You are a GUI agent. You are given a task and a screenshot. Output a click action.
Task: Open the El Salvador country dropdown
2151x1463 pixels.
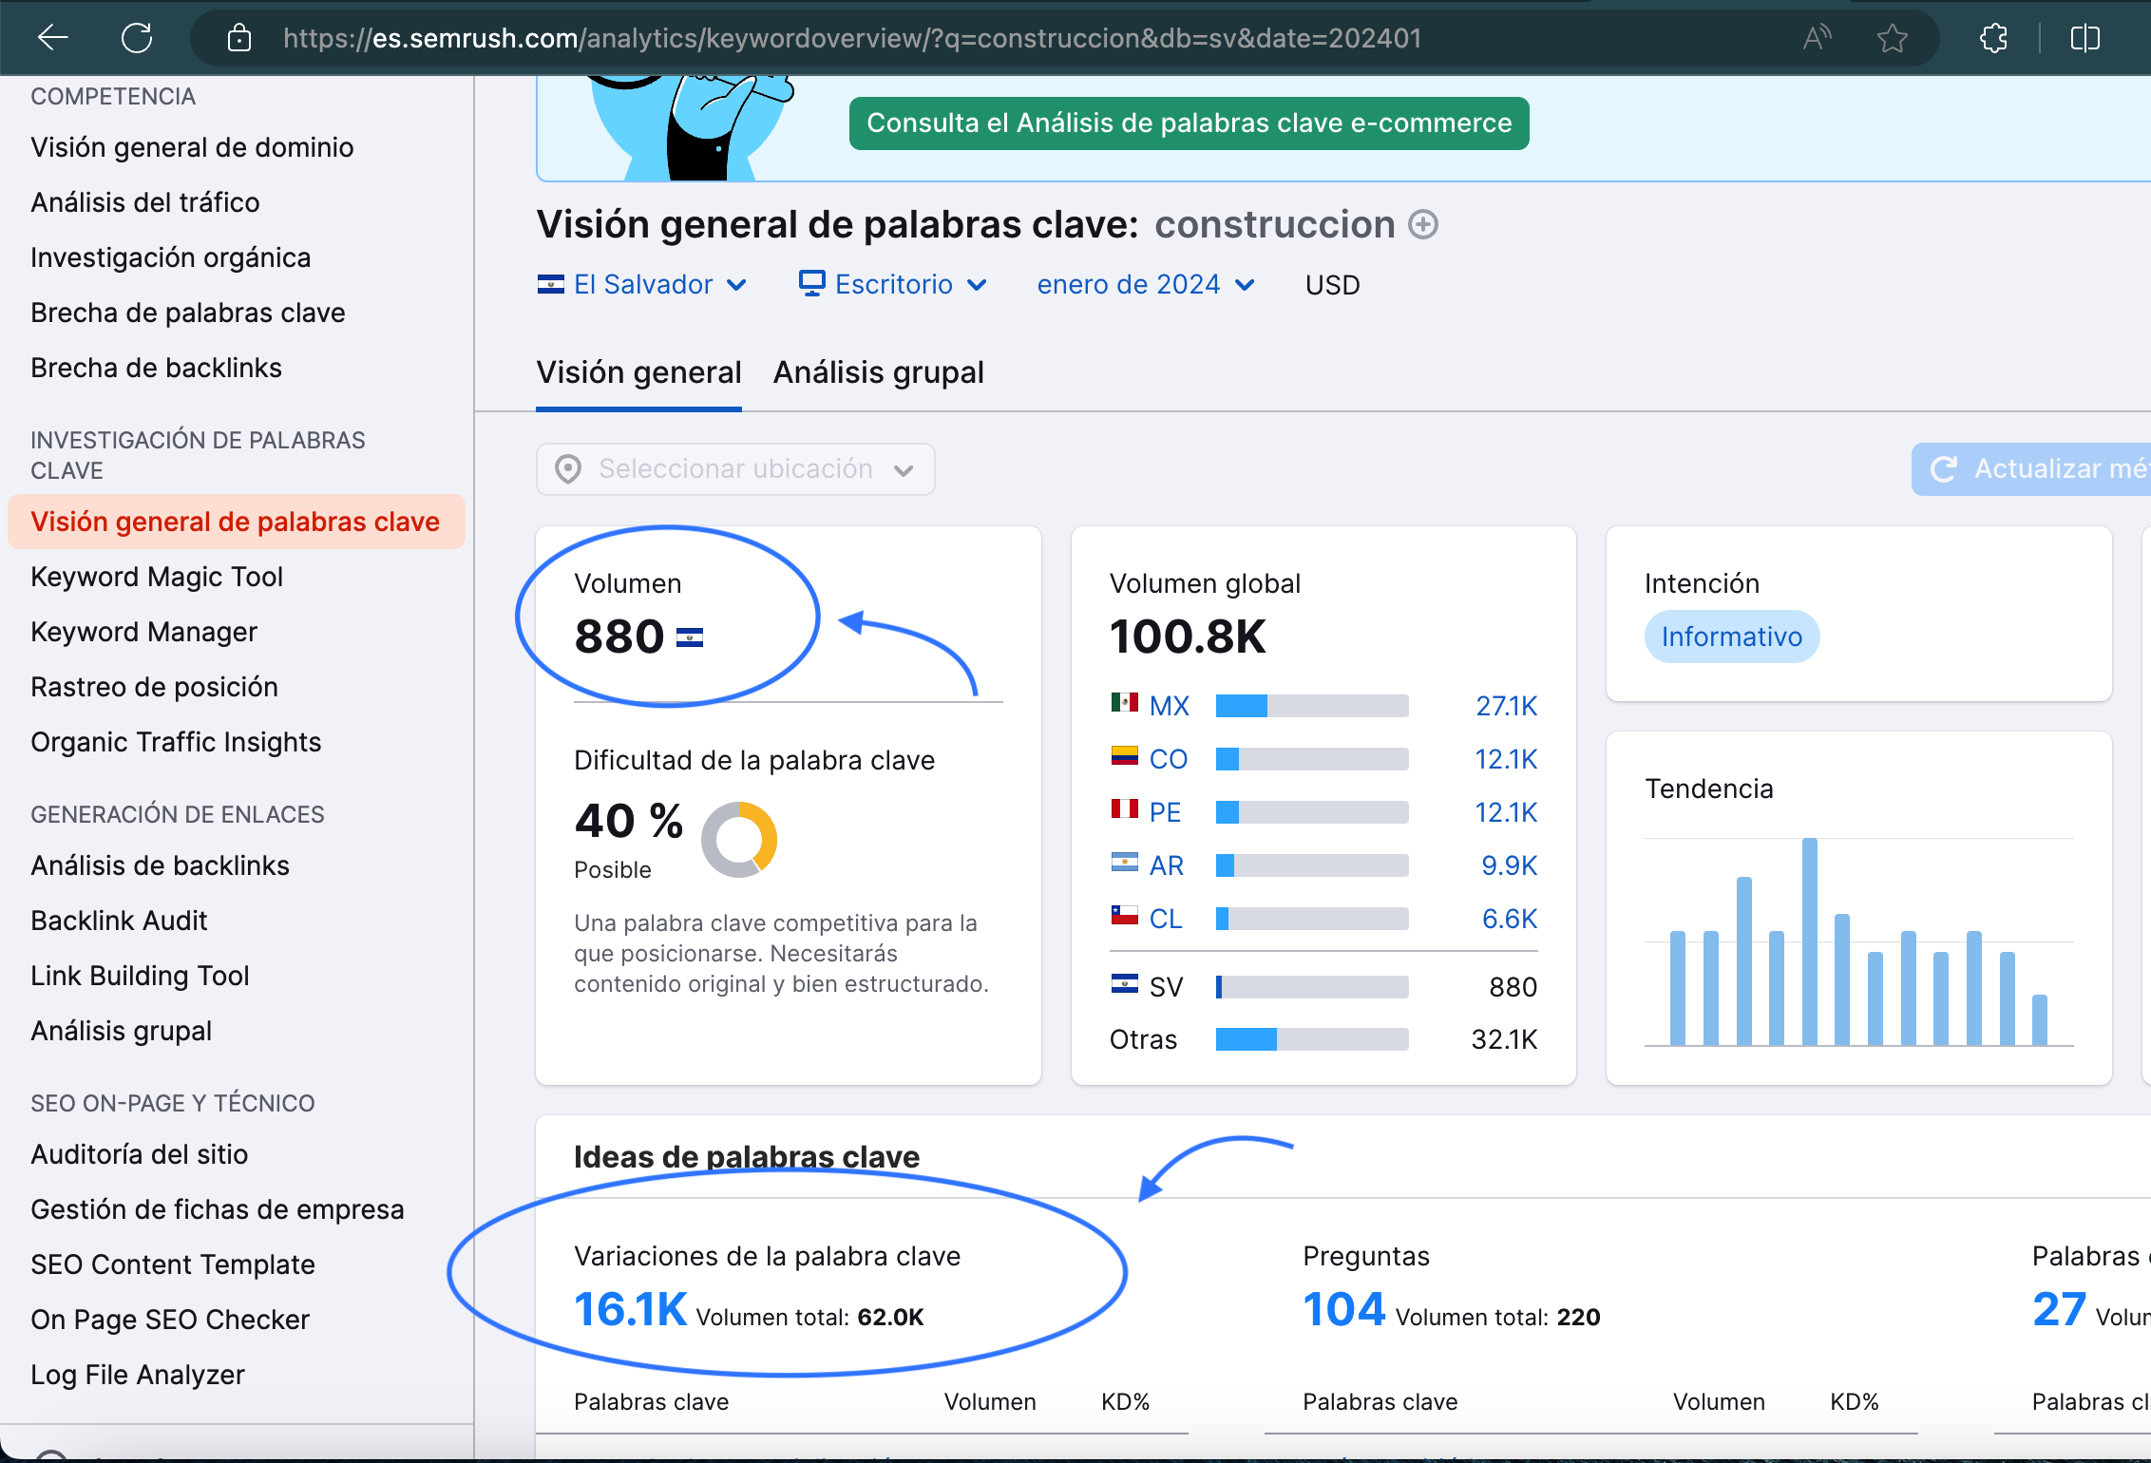point(642,285)
